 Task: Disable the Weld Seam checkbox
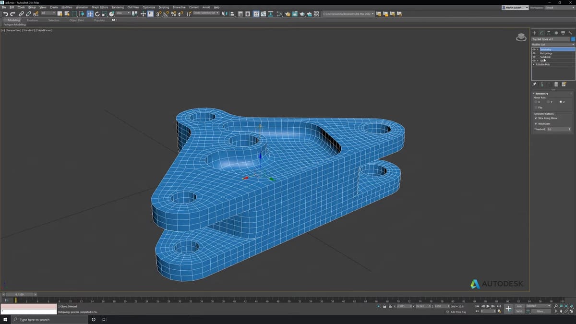click(x=536, y=124)
